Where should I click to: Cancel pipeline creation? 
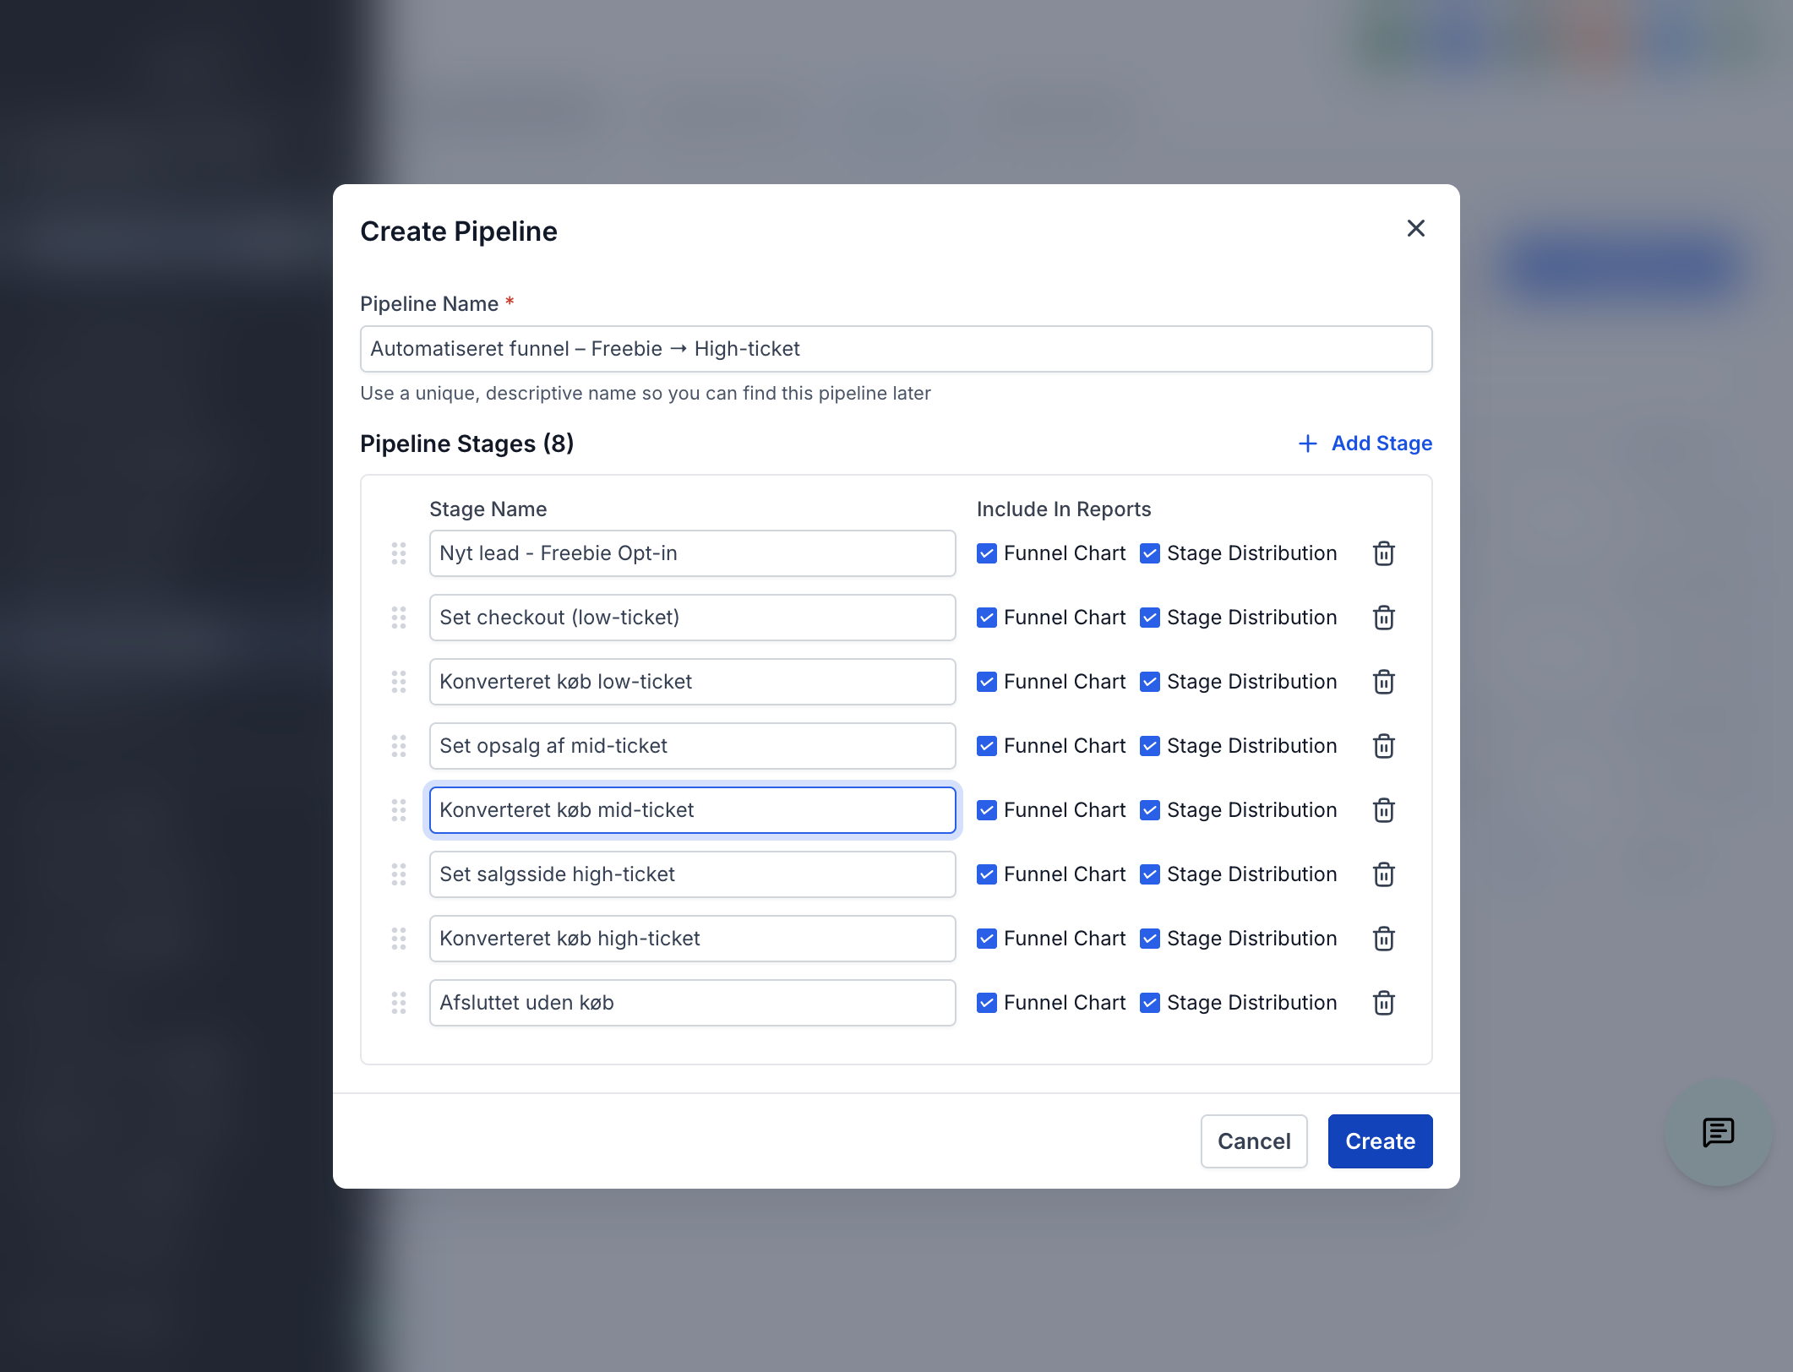(1254, 1141)
